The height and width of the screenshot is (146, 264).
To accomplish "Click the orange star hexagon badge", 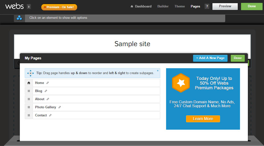I will (x=181, y=83).
